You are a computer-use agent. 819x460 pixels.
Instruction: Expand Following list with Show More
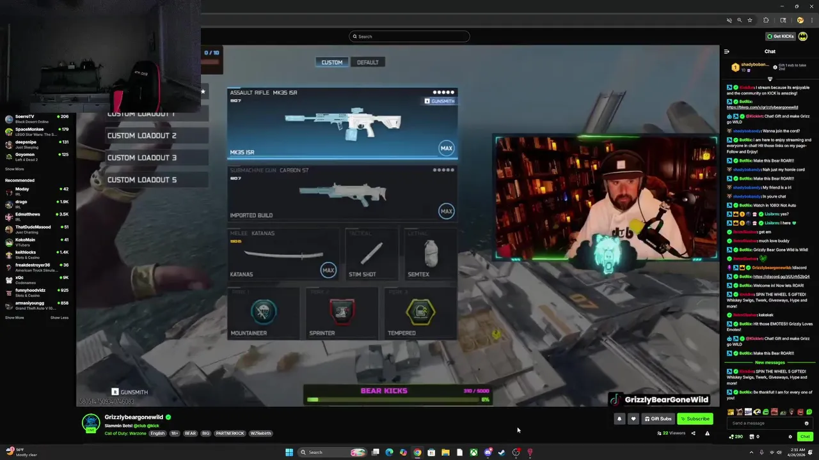coord(14,169)
